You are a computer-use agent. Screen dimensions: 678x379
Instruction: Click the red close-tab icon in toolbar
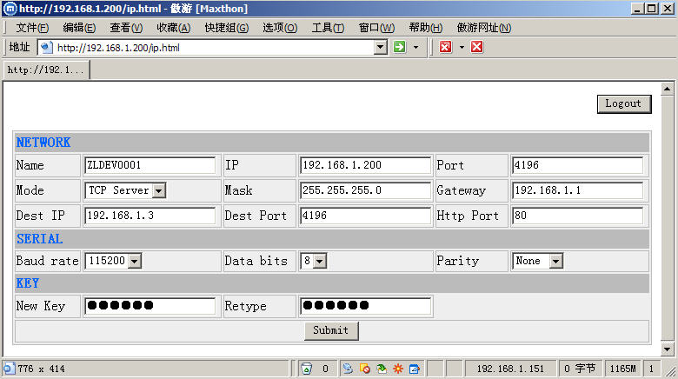(x=445, y=47)
